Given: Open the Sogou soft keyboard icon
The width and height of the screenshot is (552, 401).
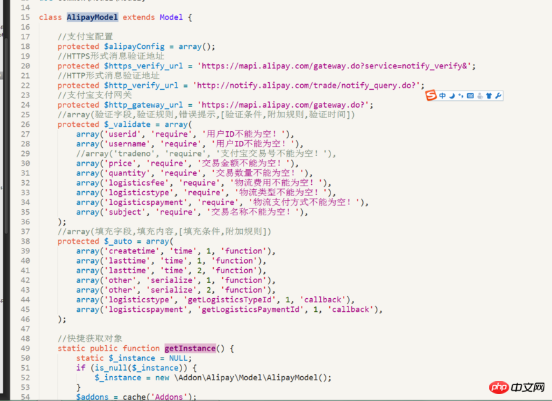Looking at the screenshot, I should pyautogui.click(x=470, y=95).
